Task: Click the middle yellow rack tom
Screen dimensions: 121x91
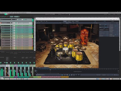Action: [x=66, y=44]
